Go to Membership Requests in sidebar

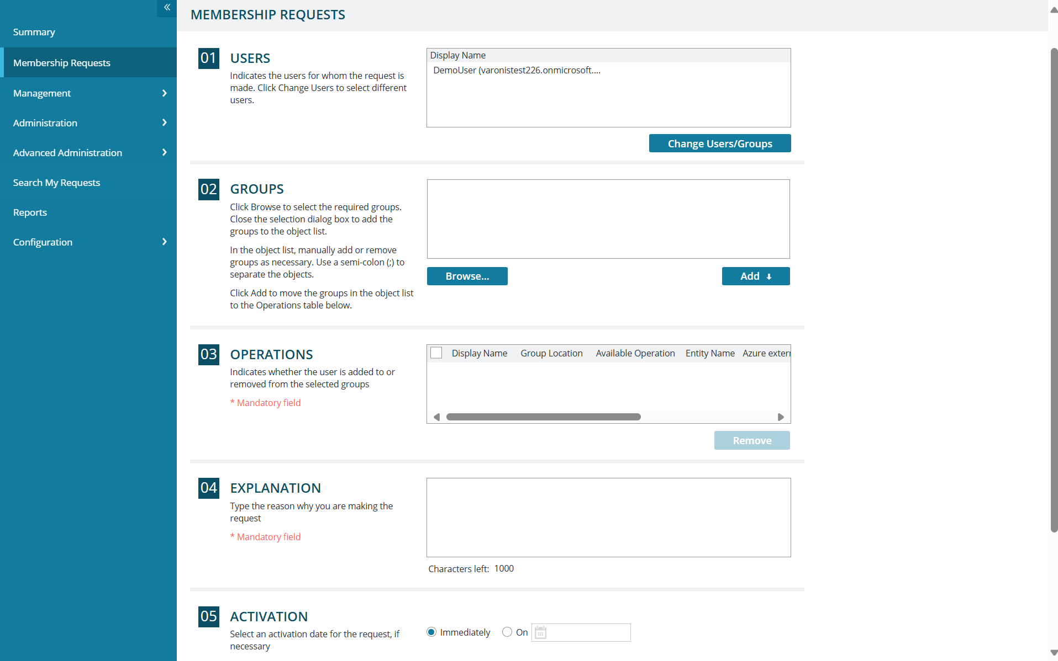(x=88, y=62)
